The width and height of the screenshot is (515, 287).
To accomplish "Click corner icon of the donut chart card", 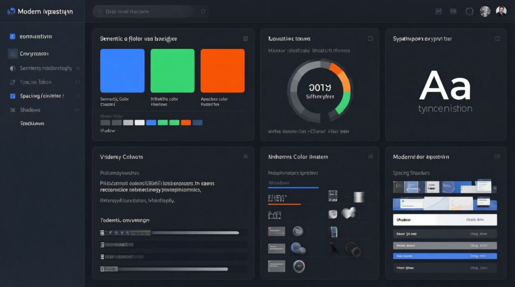I will [x=371, y=39].
